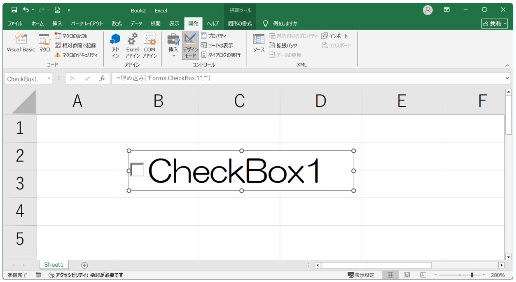Open マクロのセキュリティ settings
The image size is (516, 282).
coord(76,55)
